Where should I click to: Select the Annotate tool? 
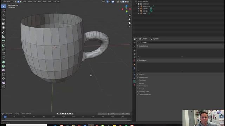[4, 33]
